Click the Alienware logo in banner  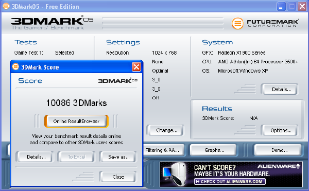pyautogui.click(x=279, y=166)
